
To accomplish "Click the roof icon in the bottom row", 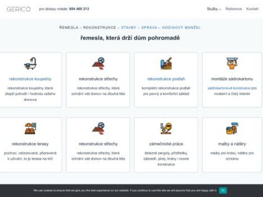I will tap(98, 129).
